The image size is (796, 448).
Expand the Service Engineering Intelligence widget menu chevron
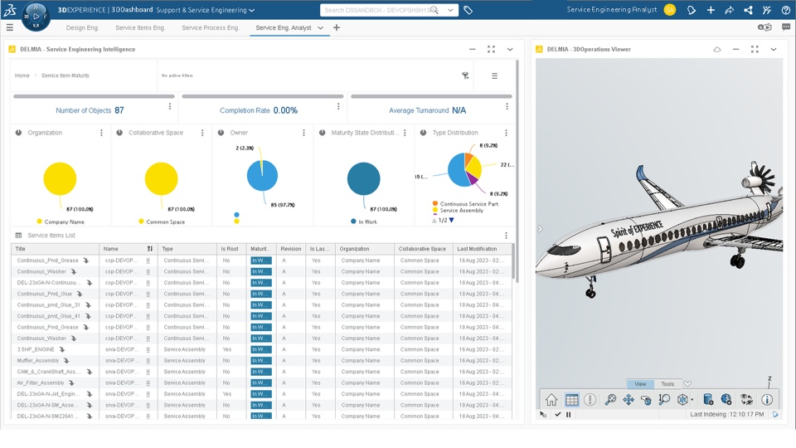pos(510,49)
